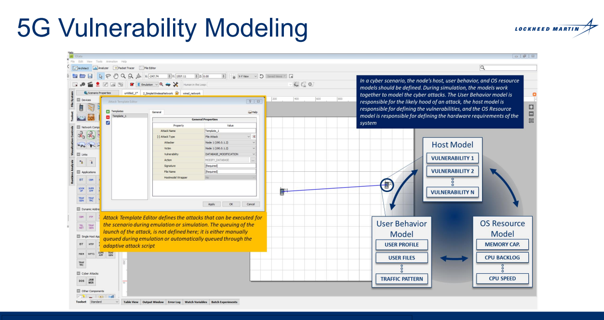This screenshot has height=320, width=604.
Task: Select the MPTG single host application
Action: [x=91, y=254]
